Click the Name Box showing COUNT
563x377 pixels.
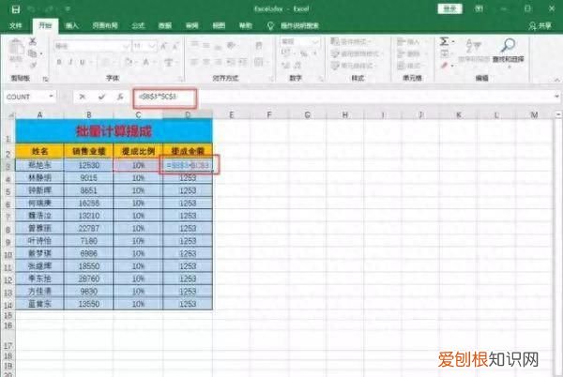pyautogui.click(x=26, y=97)
